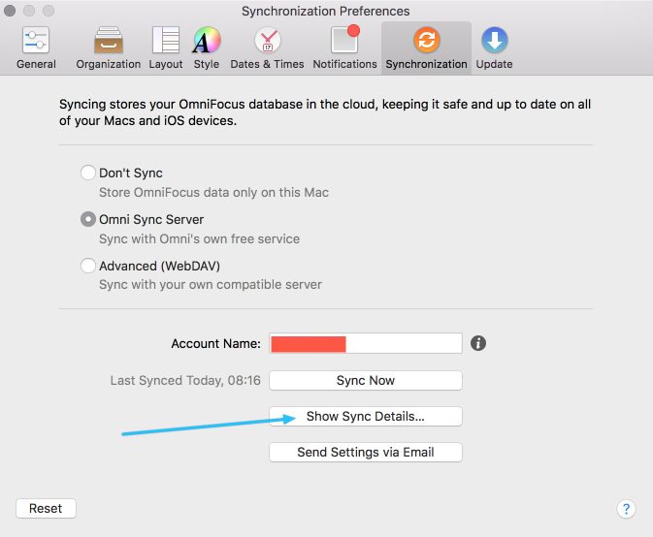Close the Synchronization Preferences window
The height and width of the screenshot is (537, 653).
[10, 11]
